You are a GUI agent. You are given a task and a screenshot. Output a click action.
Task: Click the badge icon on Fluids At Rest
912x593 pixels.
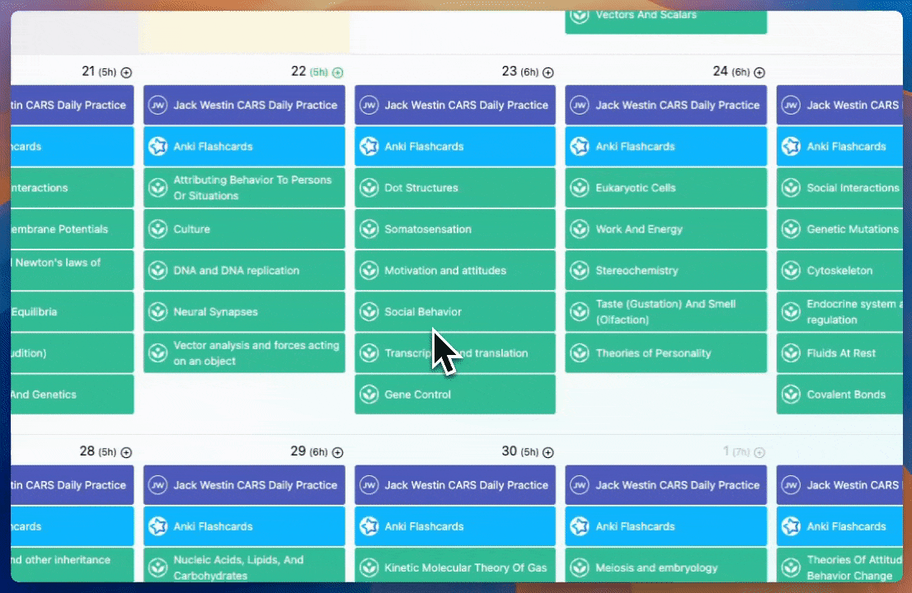click(791, 353)
